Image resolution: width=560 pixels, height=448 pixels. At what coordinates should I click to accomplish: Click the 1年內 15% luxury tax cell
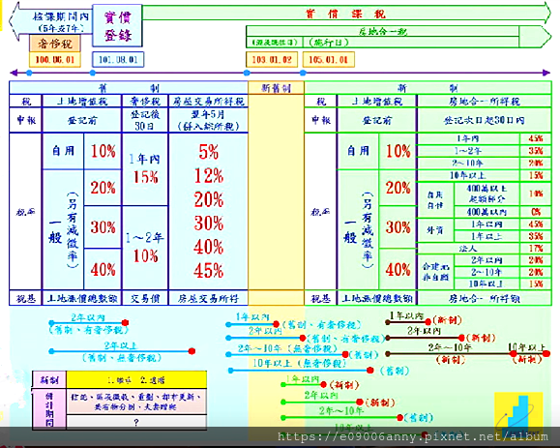point(145,169)
